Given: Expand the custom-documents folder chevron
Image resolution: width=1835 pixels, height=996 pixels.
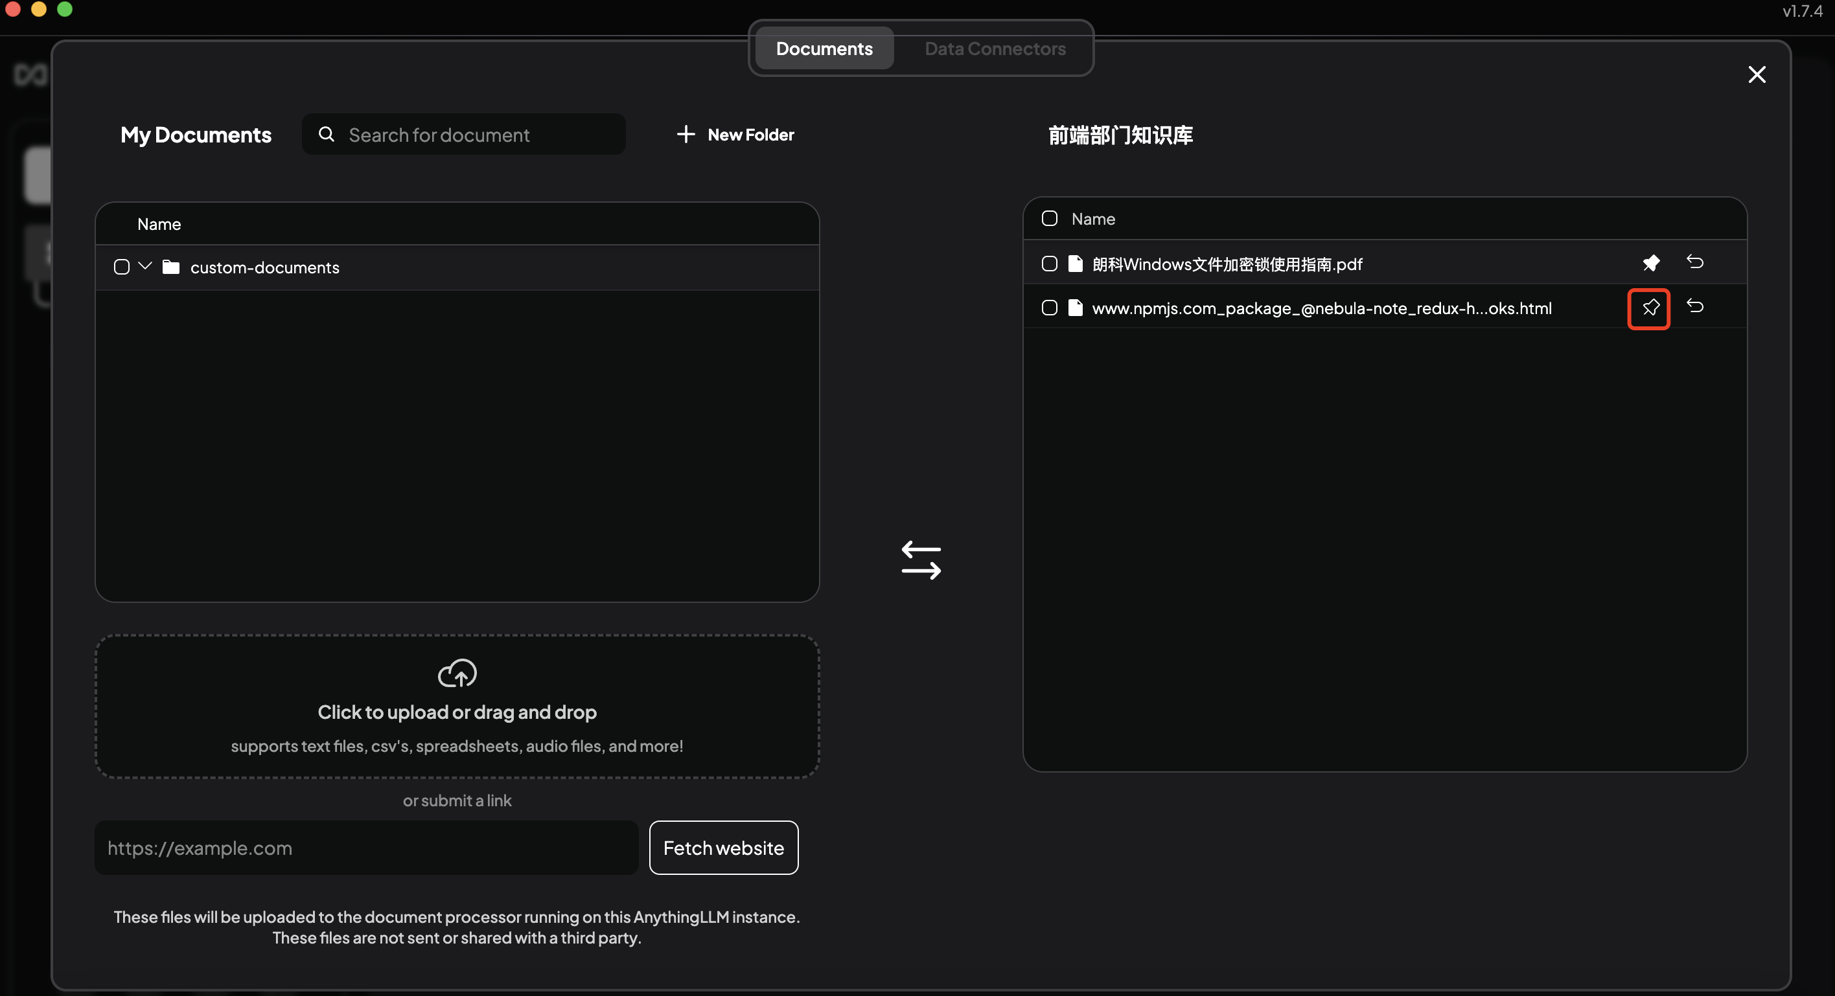Looking at the screenshot, I should pyautogui.click(x=145, y=266).
